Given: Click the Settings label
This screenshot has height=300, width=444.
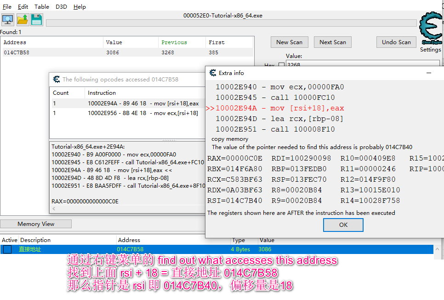Looking at the screenshot, I should tap(430, 50).
